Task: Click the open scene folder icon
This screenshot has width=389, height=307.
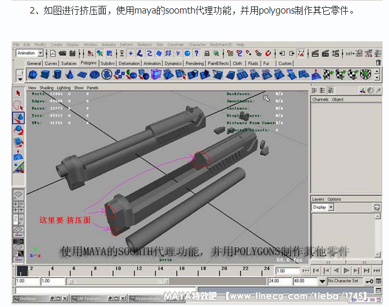Action: tap(63, 53)
